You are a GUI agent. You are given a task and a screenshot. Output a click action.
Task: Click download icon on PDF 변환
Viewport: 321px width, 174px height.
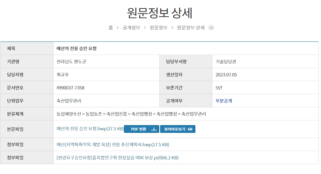pyautogui.click(x=154, y=129)
